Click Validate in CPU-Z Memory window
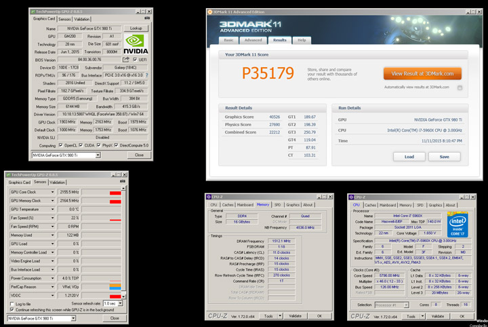488x327 pixels. click(295, 315)
